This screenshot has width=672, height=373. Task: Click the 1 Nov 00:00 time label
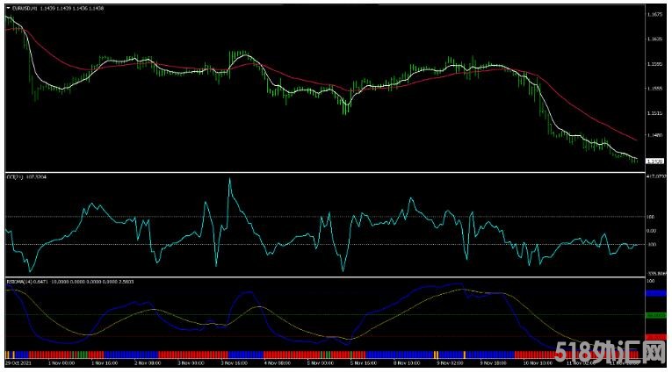(61, 363)
